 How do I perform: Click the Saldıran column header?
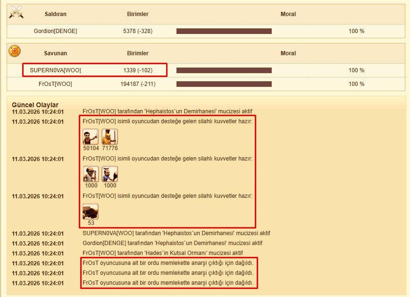(x=55, y=14)
